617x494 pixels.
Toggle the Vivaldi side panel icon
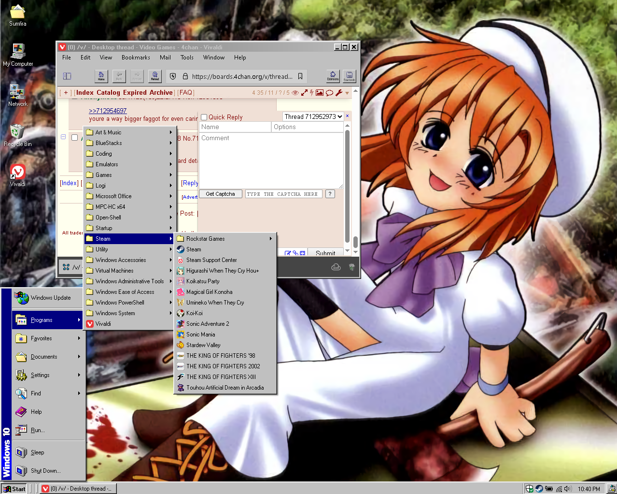[x=67, y=76]
